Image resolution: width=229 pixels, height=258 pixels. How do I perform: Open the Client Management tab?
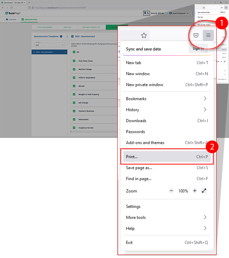45,27
